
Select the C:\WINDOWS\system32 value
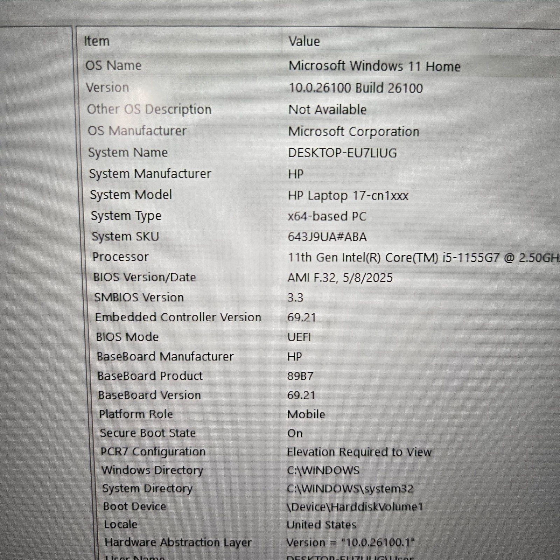click(350, 489)
